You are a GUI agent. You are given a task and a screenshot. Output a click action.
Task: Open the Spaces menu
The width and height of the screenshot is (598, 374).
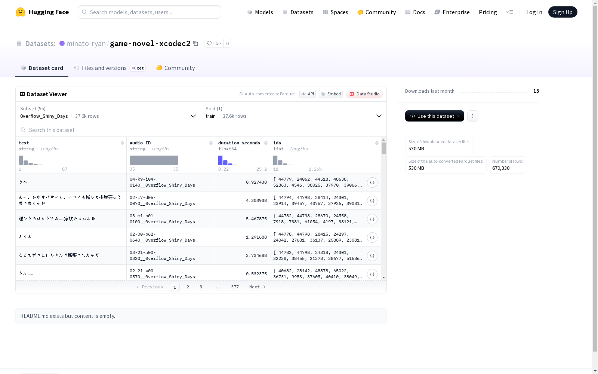pyautogui.click(x=336, y=12)
